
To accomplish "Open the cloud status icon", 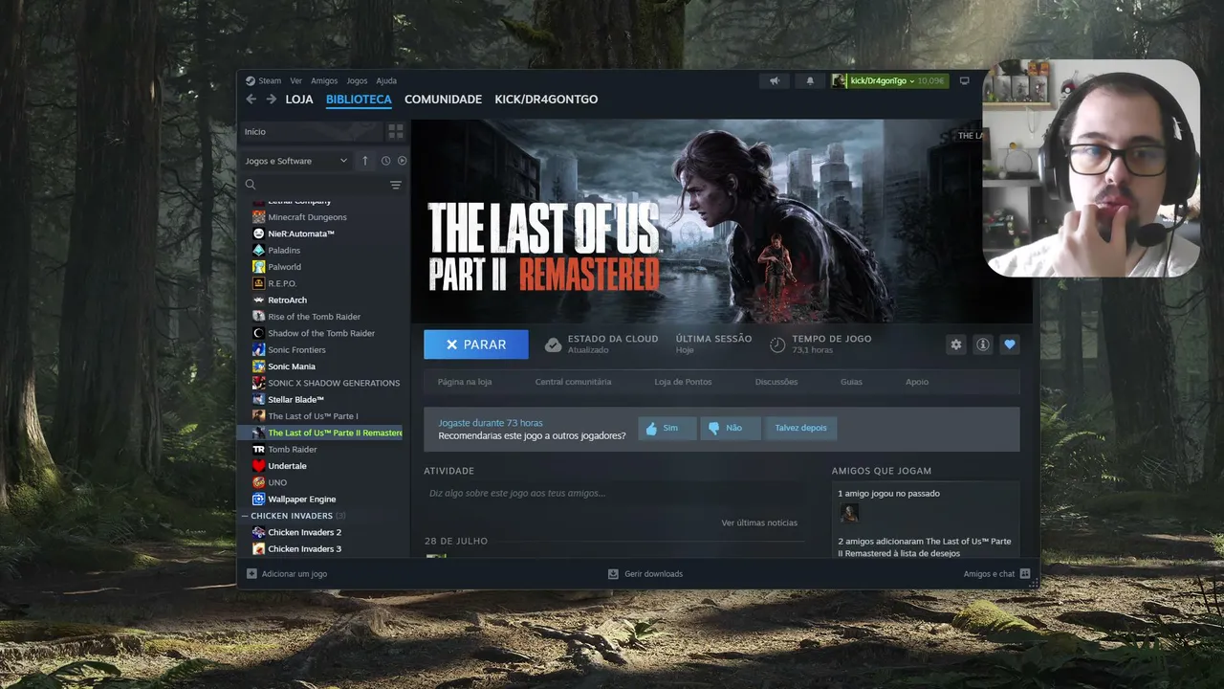I will pyautogui.click(x=553, y=344).
